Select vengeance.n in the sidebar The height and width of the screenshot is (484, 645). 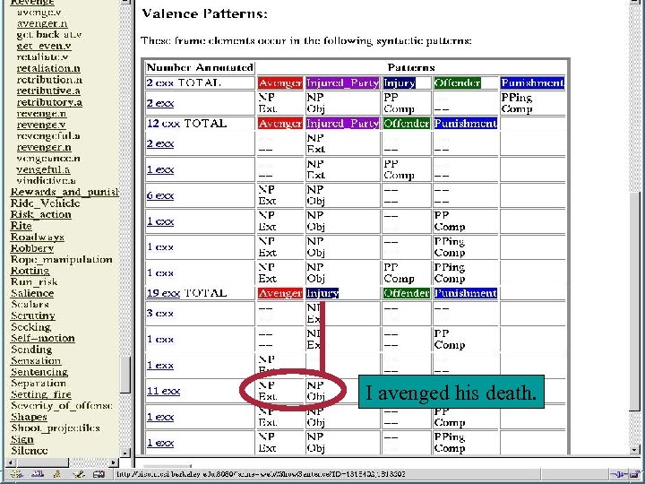[x=48, y=158]
